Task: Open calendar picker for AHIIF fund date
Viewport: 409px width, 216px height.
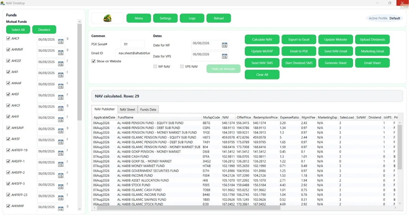Action: tap(61, 120)
